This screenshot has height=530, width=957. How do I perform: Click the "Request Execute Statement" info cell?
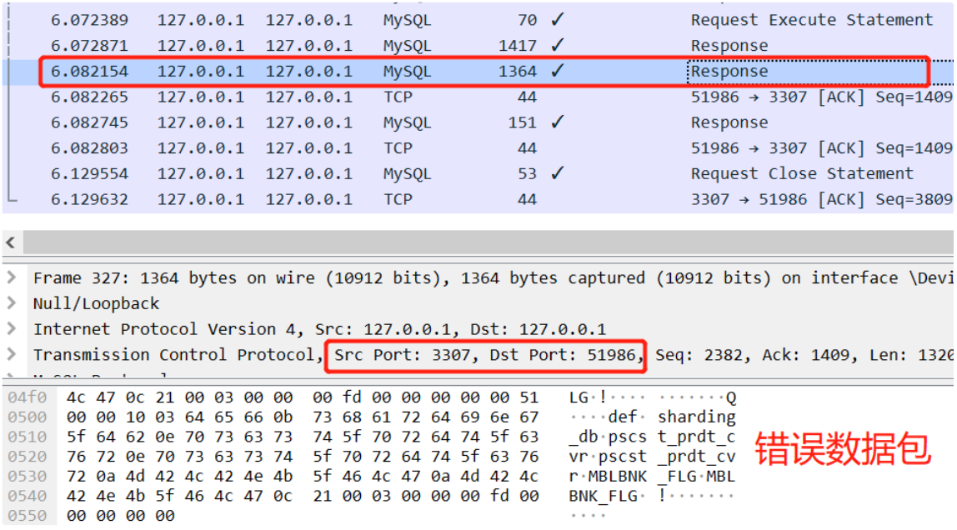[812, 20]
